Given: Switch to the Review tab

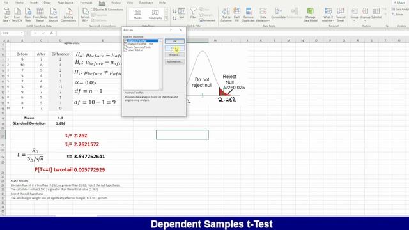Looking at the screenshot, I should [116, 3].
